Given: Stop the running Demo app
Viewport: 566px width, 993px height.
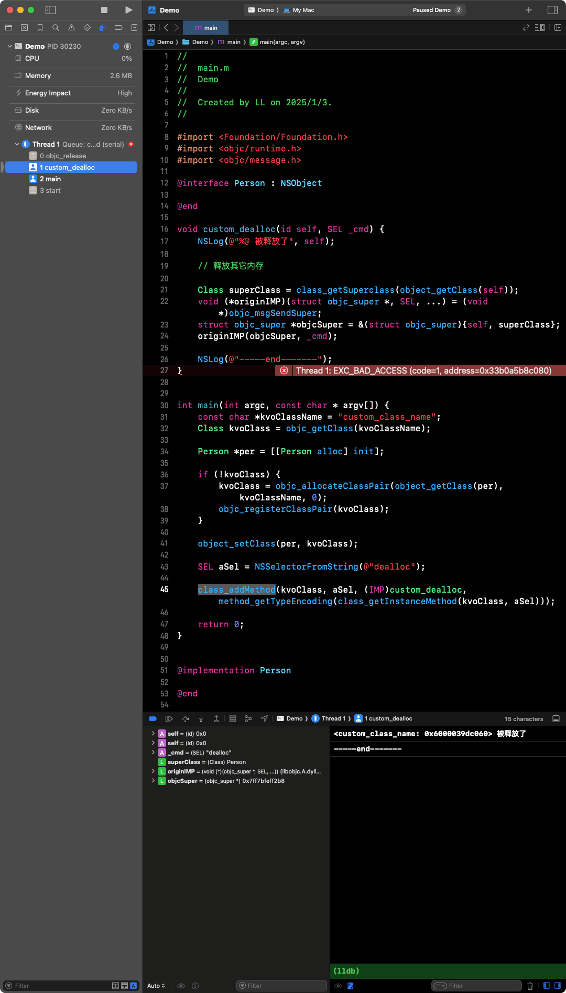Looking at the screenshot, I should pyautogui.click(x=104, y=10).
